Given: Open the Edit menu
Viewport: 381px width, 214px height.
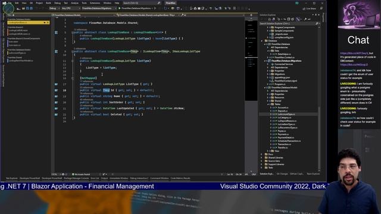Looking at the screenshot, I should pos(17,3).
